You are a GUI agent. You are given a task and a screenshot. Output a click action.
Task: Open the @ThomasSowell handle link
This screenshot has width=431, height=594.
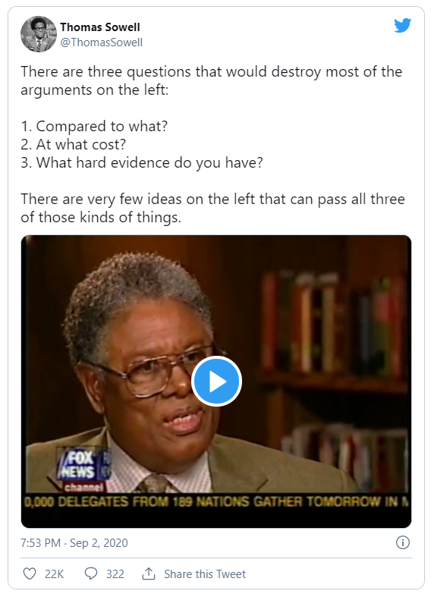pos(101,42)
